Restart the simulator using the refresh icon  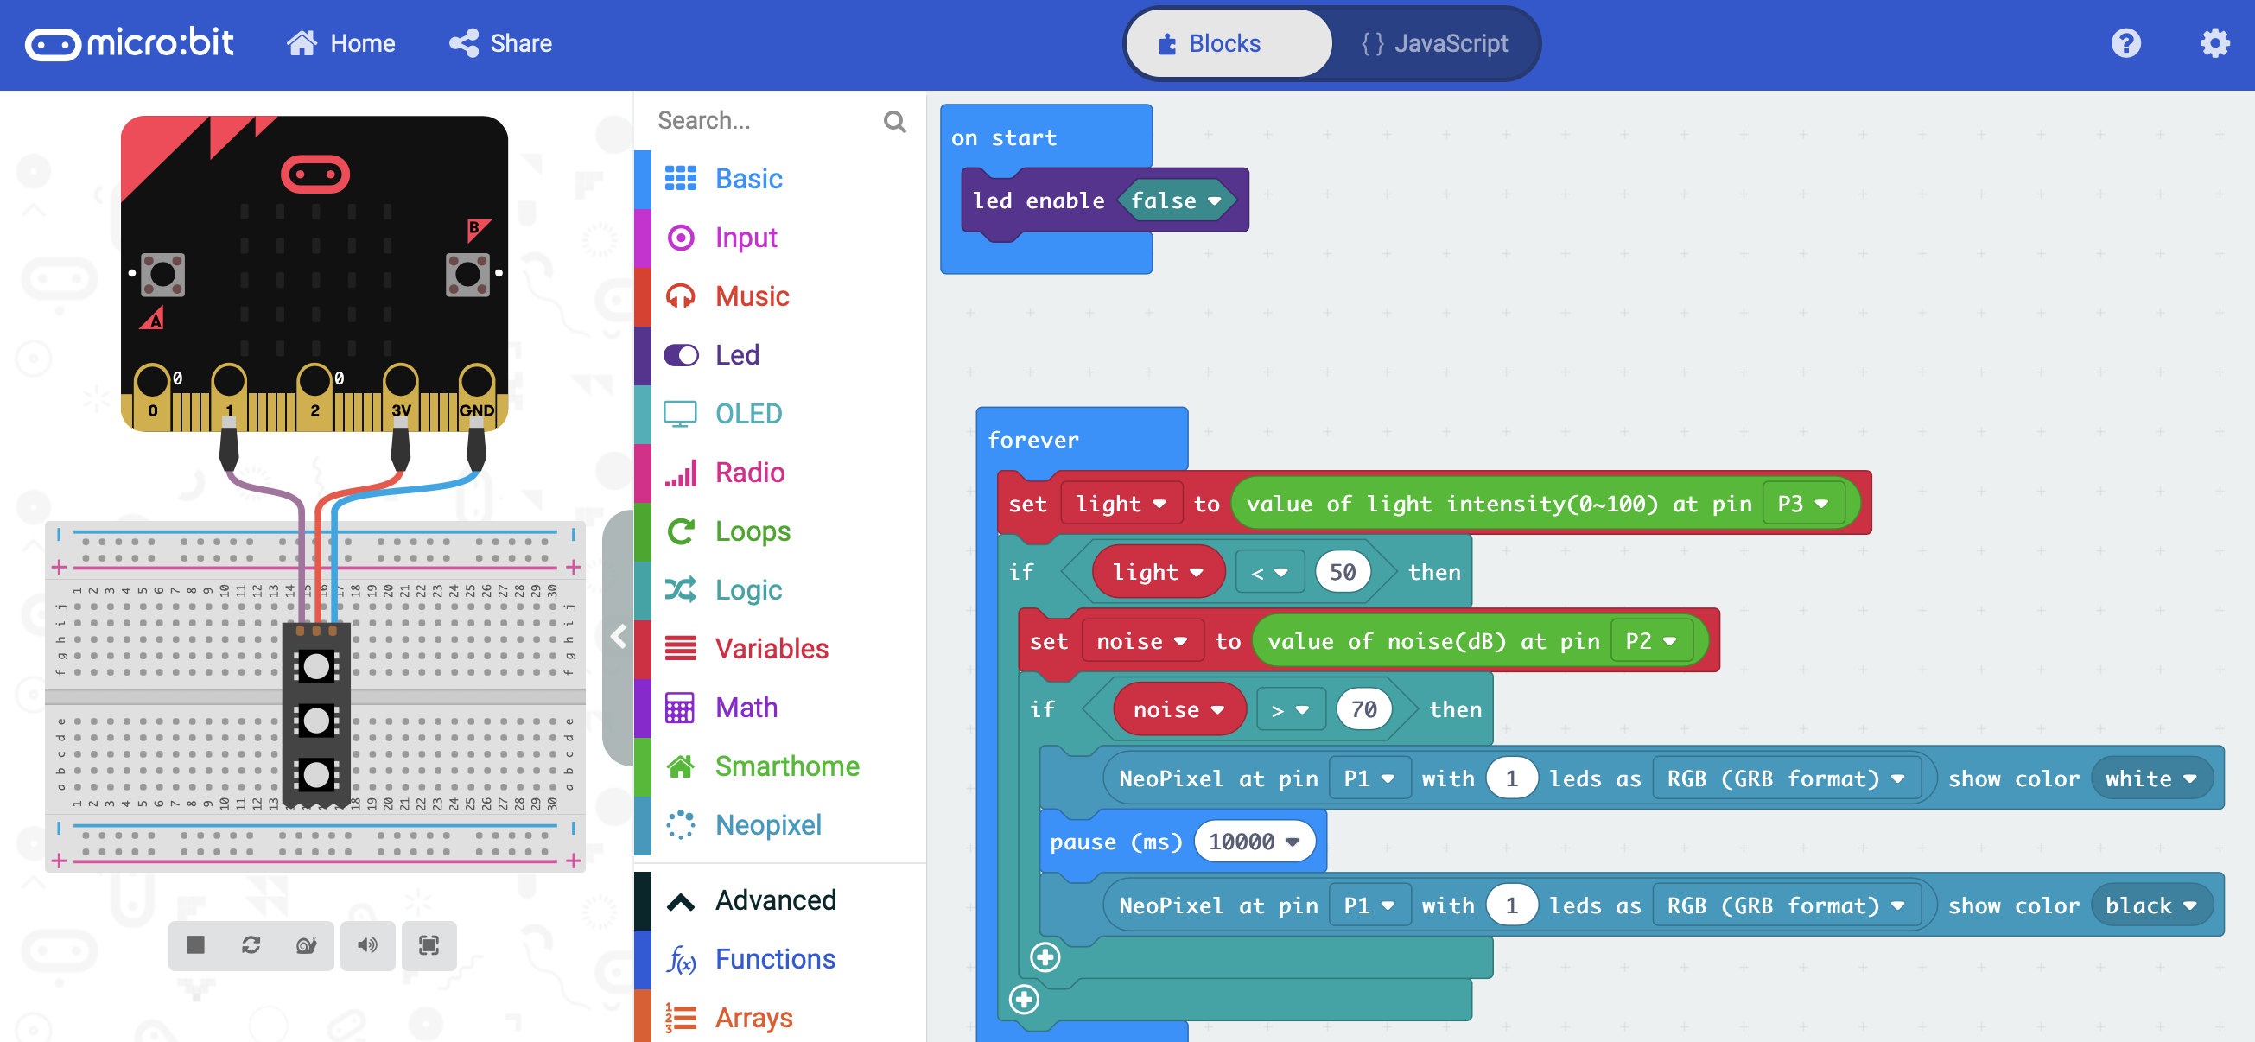pos(251,945)
